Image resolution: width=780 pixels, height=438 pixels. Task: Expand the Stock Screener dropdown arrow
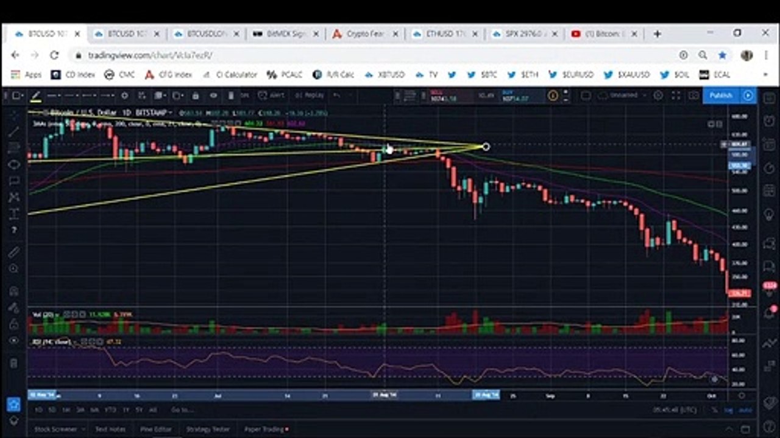point(84,429)
